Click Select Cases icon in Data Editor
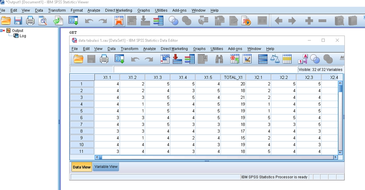 pyautogui.click(x=287, y=59)
